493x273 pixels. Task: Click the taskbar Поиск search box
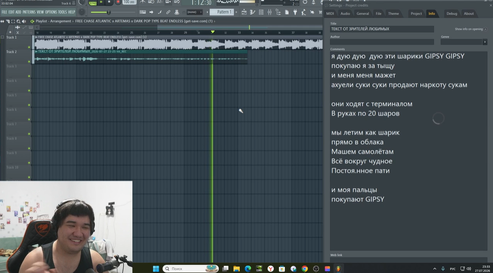191,269
